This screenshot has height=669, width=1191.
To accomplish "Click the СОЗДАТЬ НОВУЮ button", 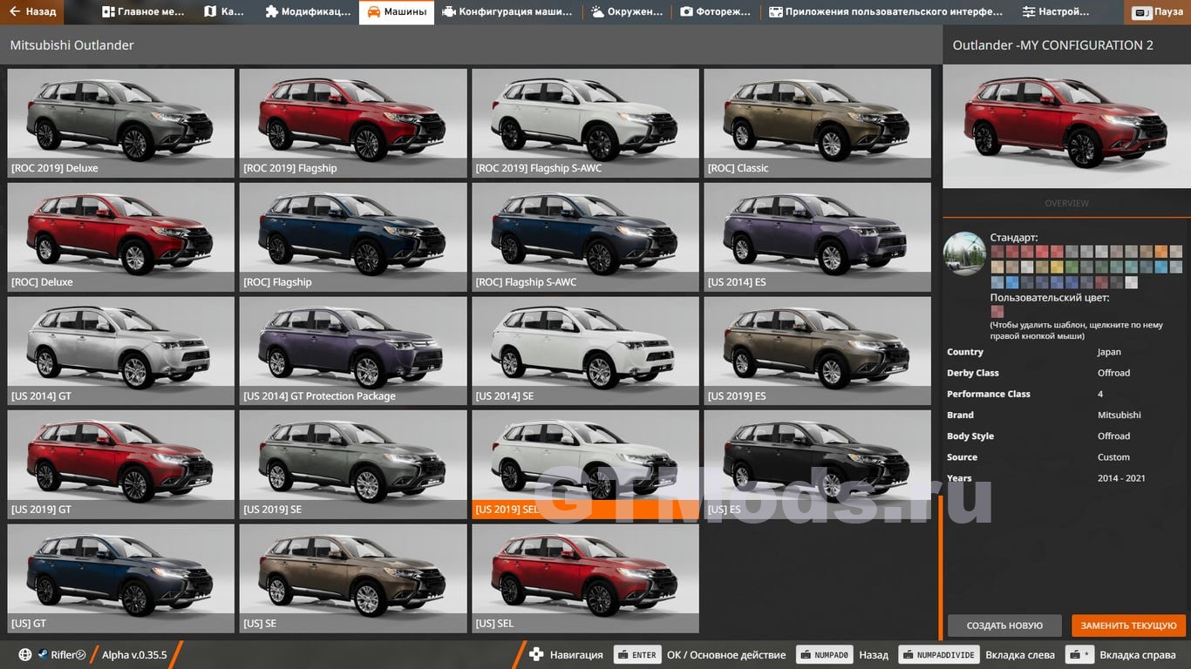I will pyautogui.click(x=1004, y=625).
